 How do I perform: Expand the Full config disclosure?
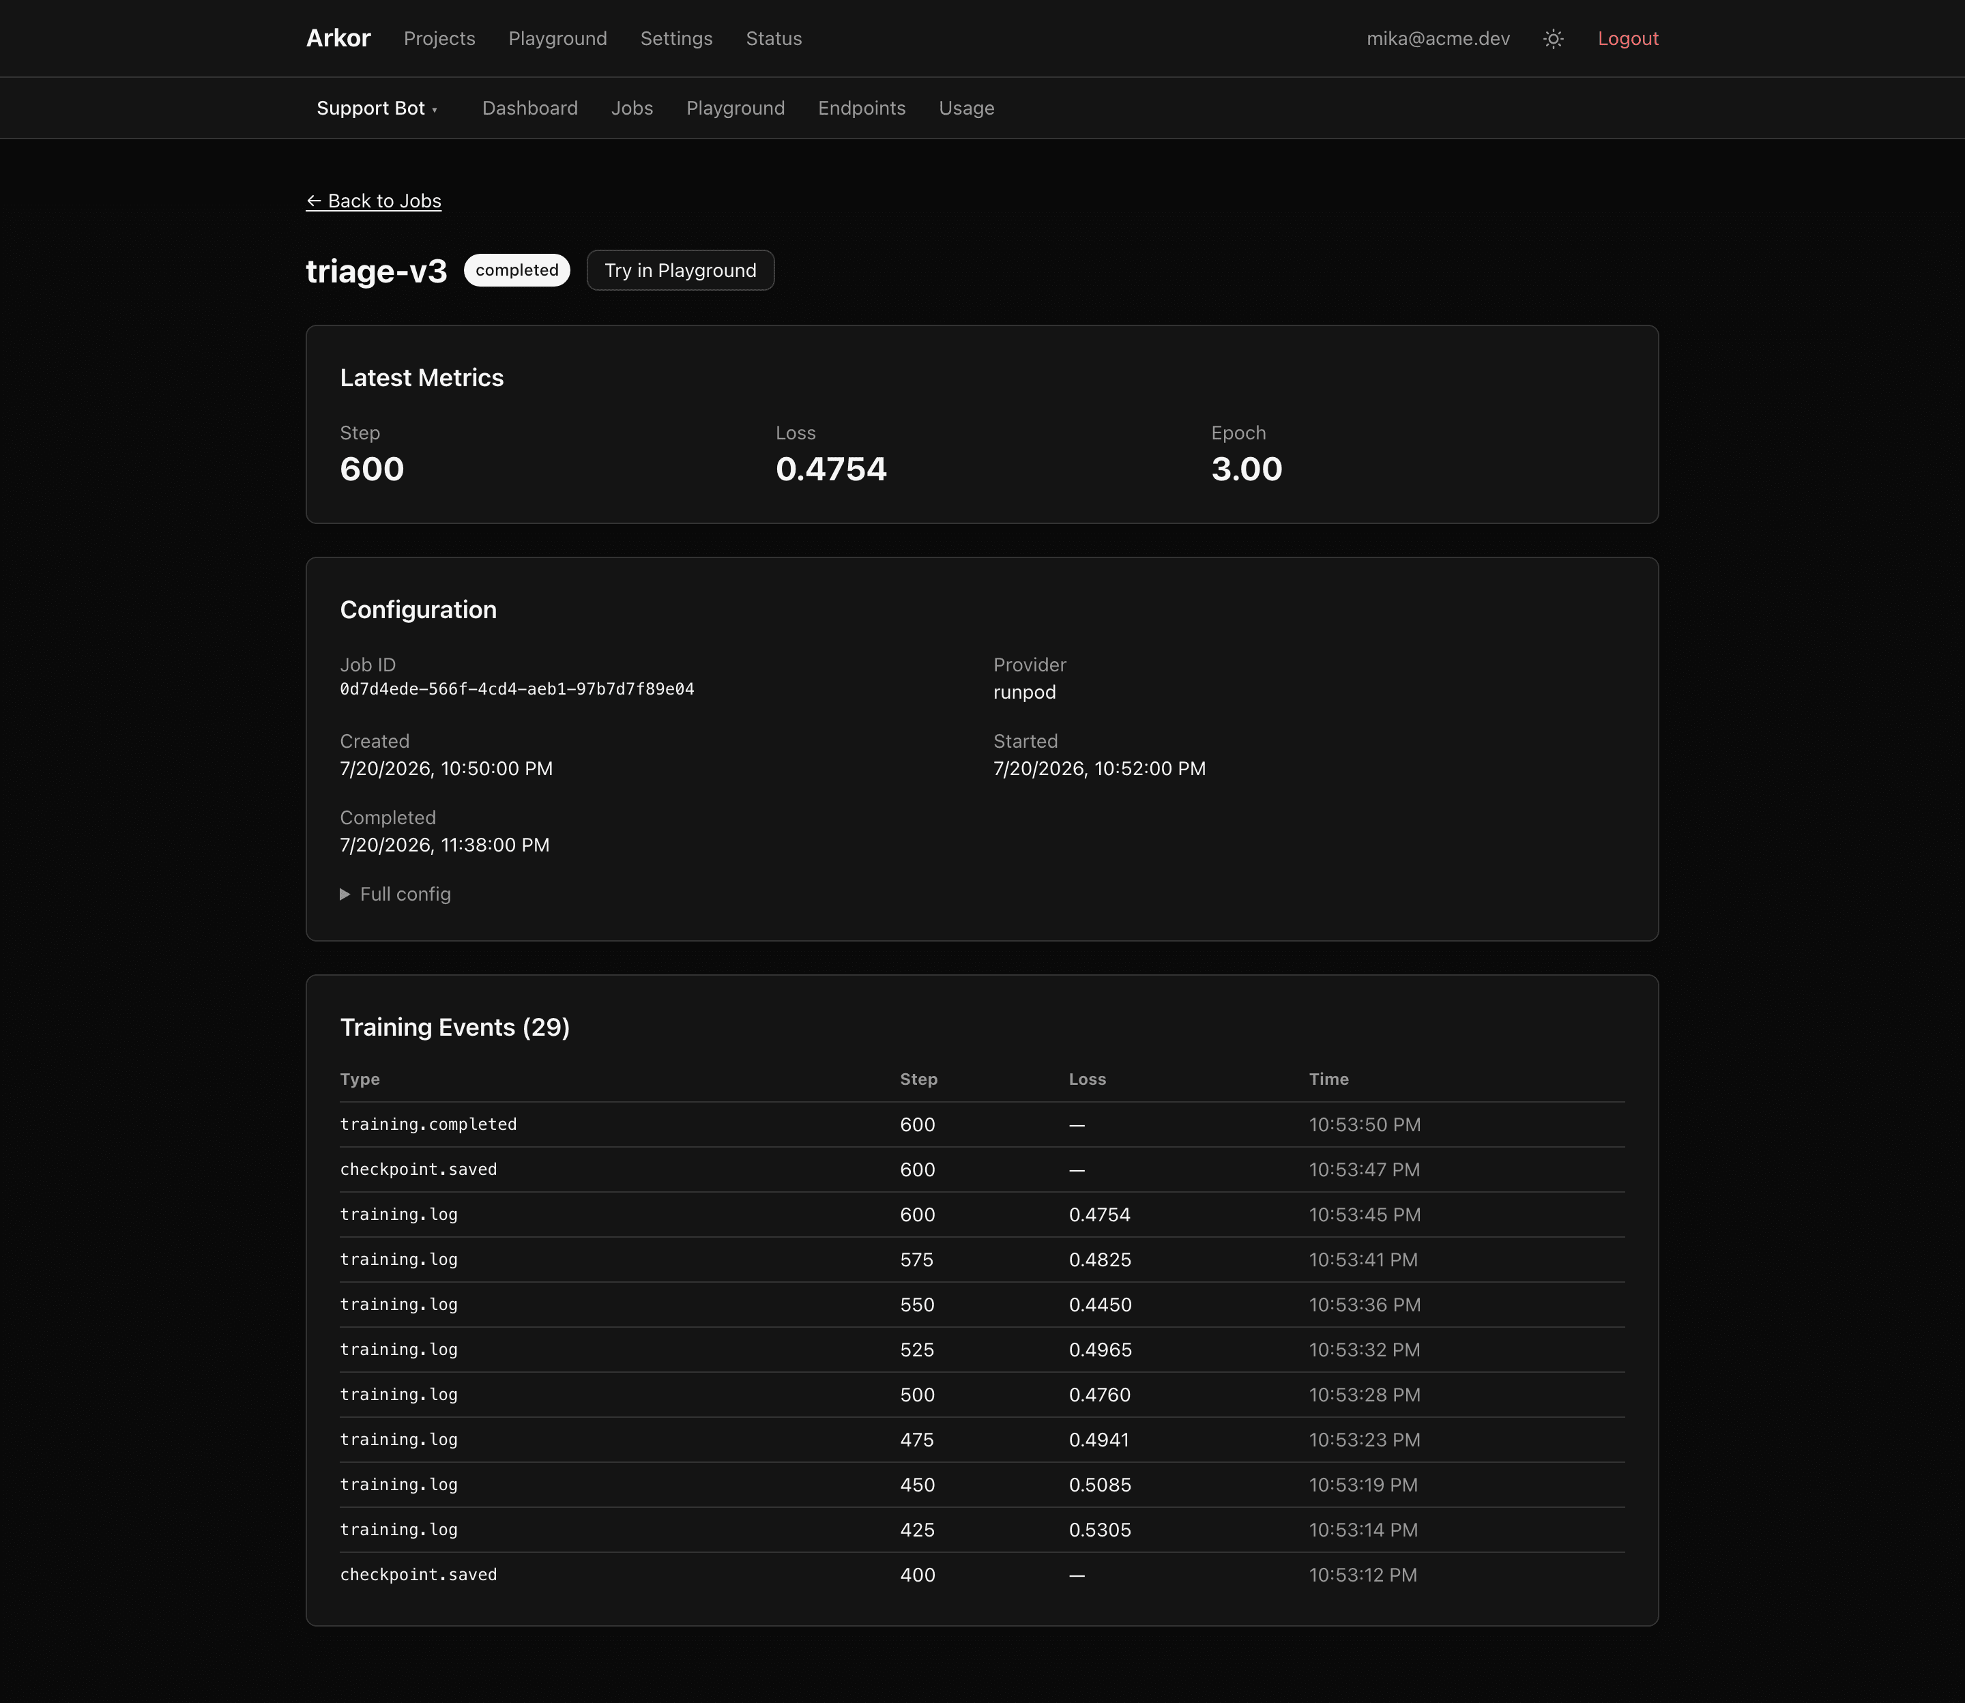pos(395,894)
